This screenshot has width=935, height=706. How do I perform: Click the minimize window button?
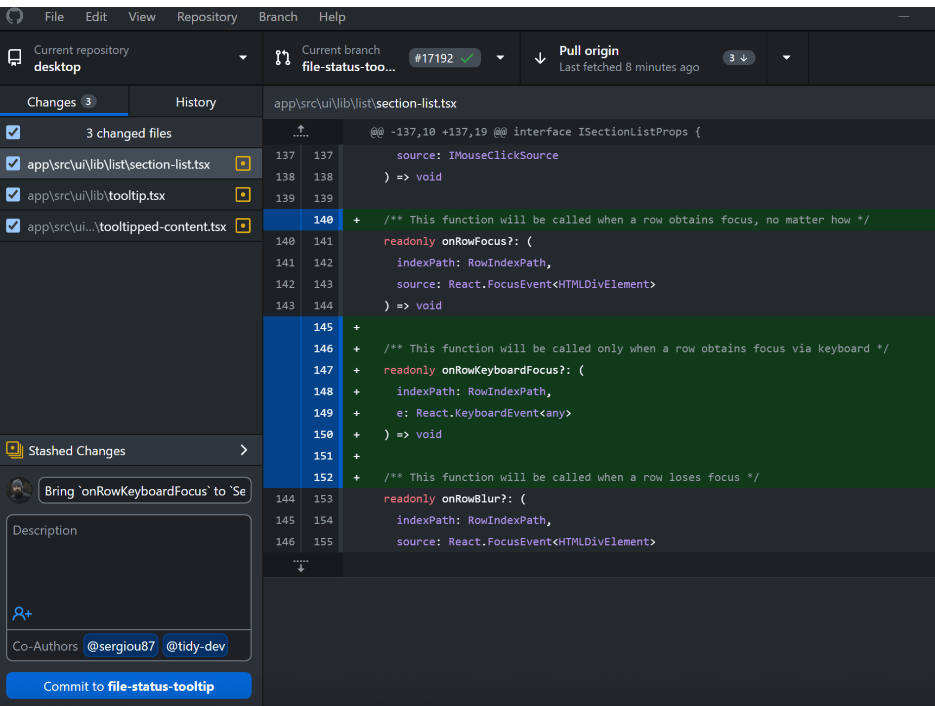pos(904,16)
